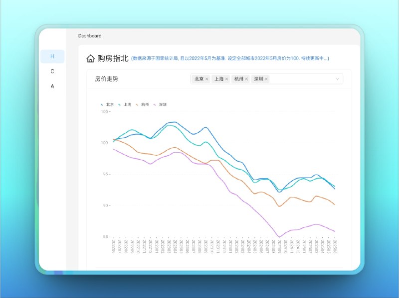This screenshot has width=399, height=298.
Task: Expand the multi-select city combo box
Action: click(299, 79)
